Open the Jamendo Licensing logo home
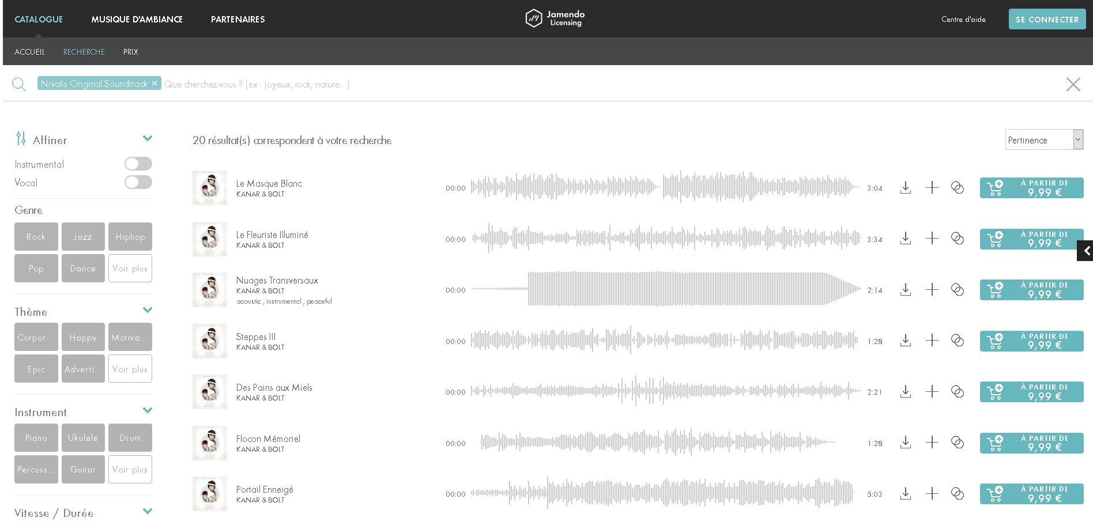 coord(555,18)
